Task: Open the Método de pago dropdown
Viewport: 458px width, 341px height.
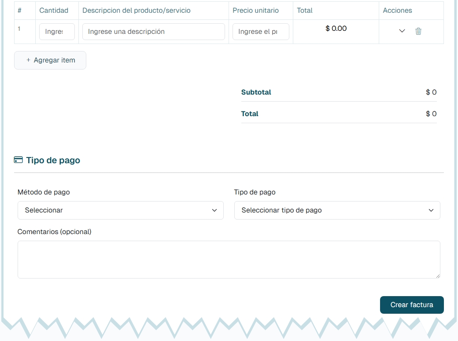Action: (120, 210)
